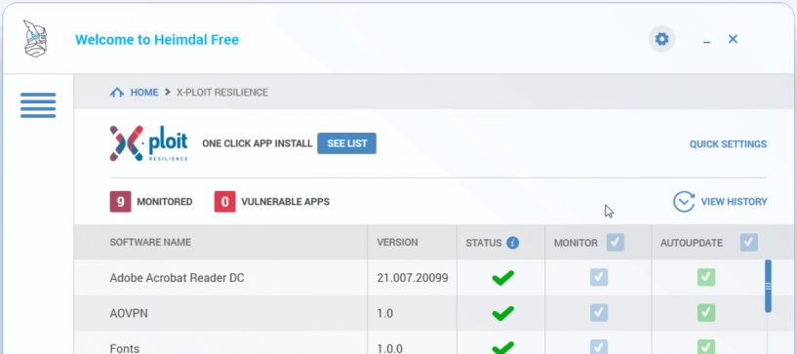Click the SOFTWARE NAME column header

click(150, 242)
